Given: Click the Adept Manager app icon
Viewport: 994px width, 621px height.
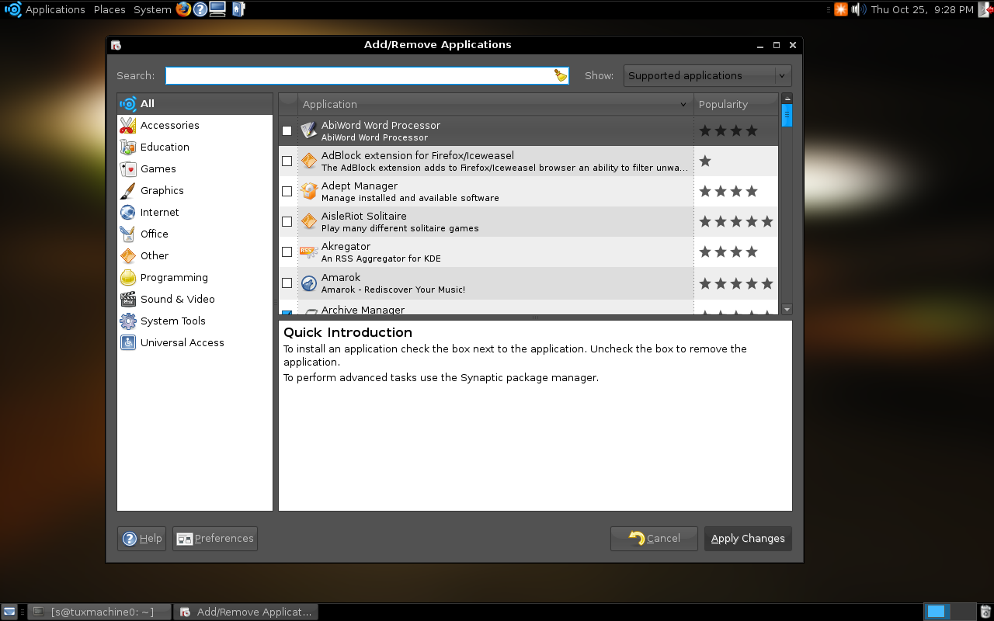Looking at the screenshot, I should (309, 191).
